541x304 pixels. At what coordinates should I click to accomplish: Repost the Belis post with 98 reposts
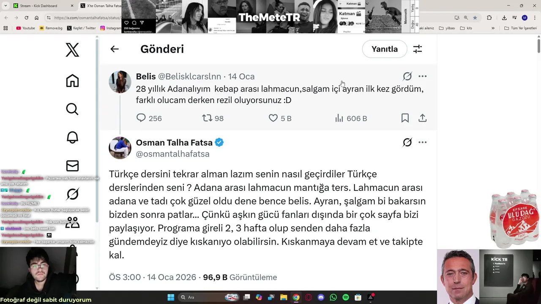tap(207, 118)
